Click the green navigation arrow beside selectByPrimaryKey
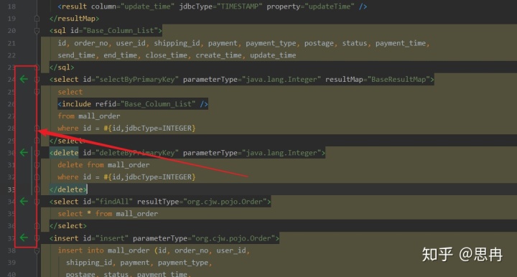Viewport: 517px width, 277px height. 24,79
